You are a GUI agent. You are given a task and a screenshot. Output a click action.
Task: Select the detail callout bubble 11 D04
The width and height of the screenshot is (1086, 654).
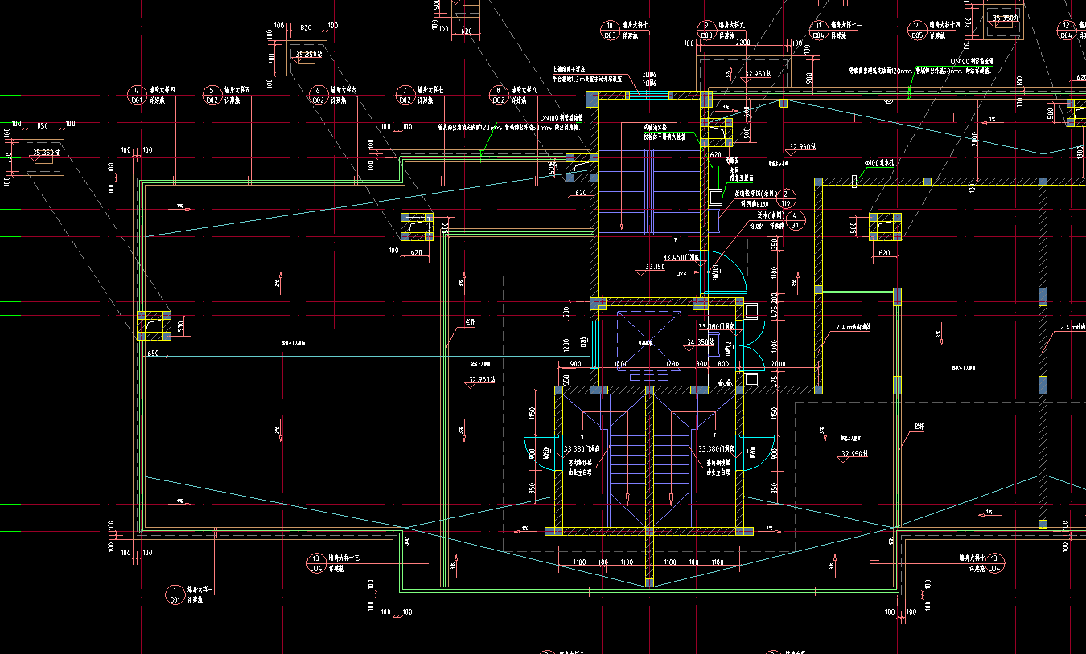(x=818, y=31)
